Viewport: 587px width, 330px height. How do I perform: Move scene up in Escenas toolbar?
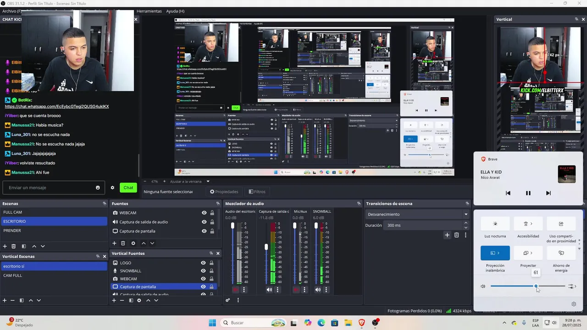[34, 246]
